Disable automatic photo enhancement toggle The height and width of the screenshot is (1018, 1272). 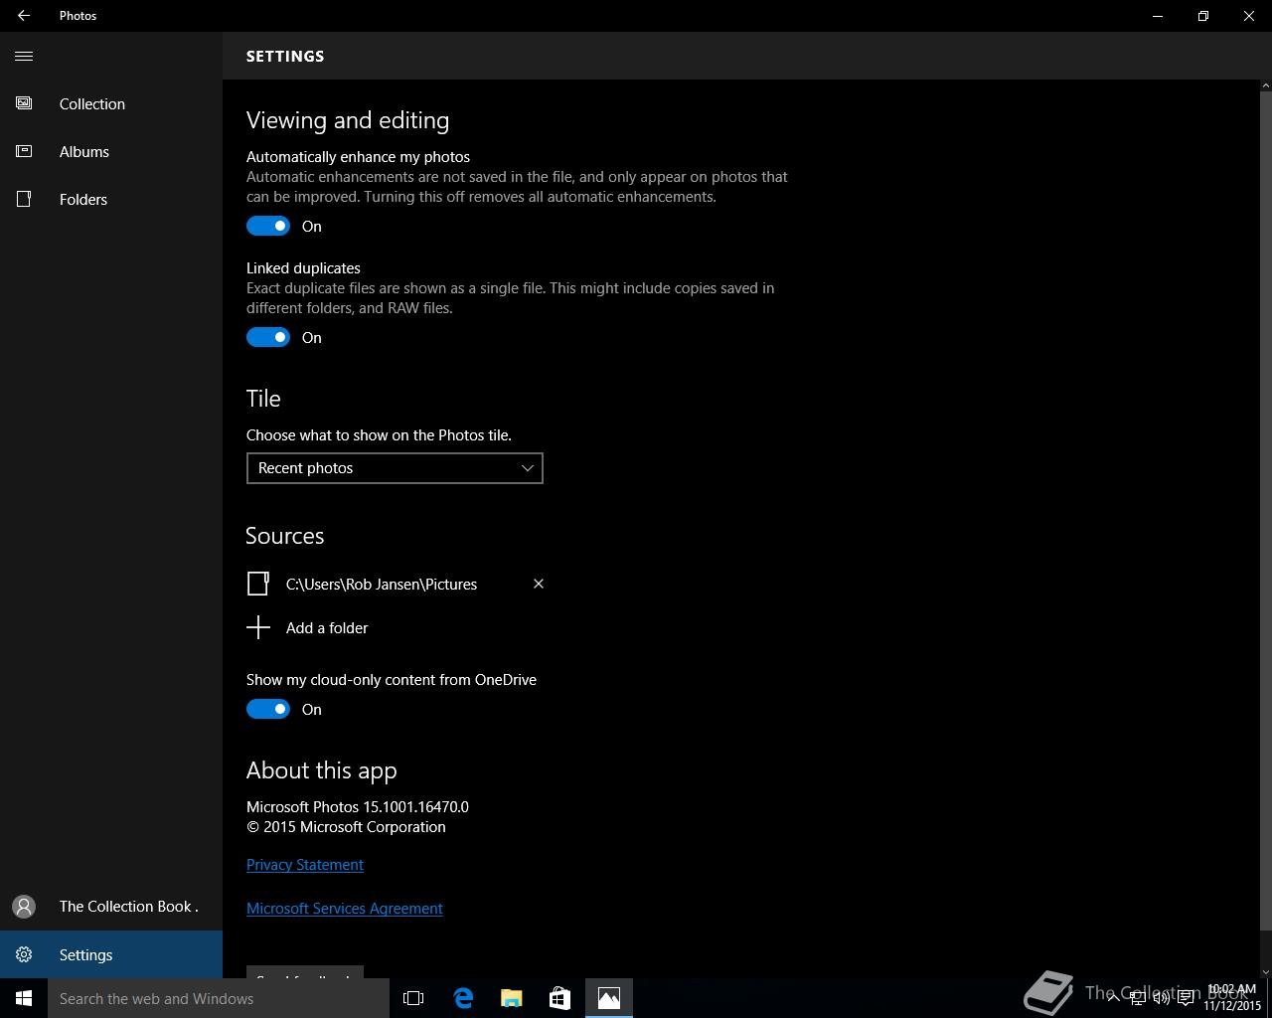tap(268, 226)
